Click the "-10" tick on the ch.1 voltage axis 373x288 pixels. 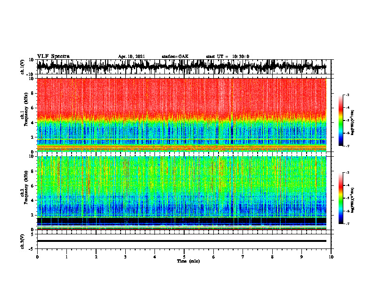coord(31,74)
